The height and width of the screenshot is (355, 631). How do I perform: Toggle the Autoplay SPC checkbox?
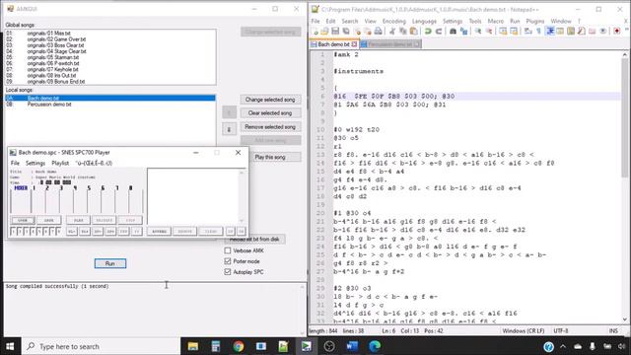coord(228,272)
